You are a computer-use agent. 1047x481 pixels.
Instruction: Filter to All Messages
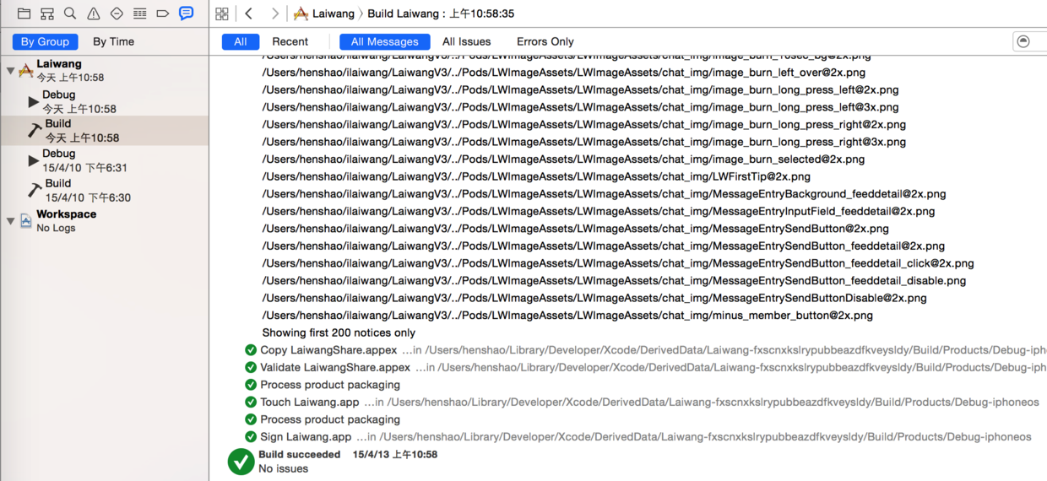click(385, 41)
